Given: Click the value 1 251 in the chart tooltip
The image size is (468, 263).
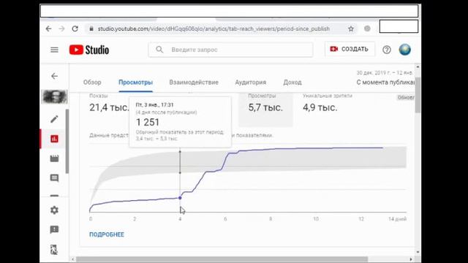Looking at the screenshot, I should coord(148,122).
